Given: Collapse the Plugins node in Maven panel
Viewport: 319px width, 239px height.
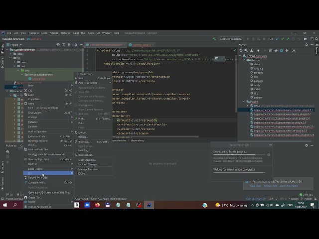Looking at the screenshot, I should pos(244,102).
